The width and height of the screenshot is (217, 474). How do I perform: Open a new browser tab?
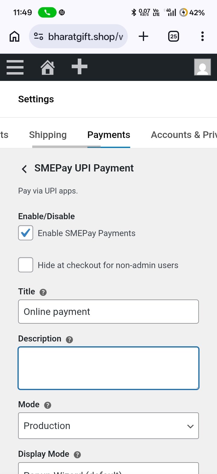click(143, 37)
